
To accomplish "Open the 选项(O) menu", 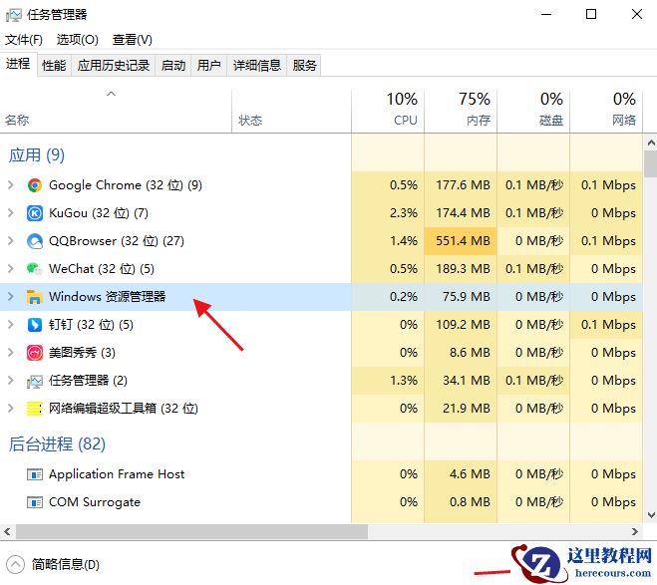I will click(78, 40).
